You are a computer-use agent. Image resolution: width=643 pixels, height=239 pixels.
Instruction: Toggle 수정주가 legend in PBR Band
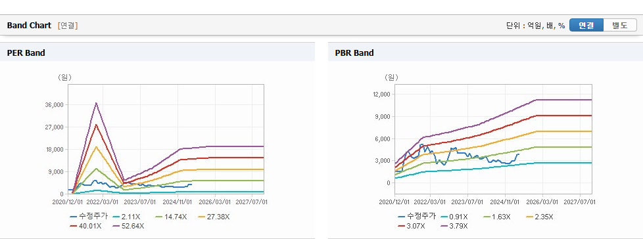417,217
